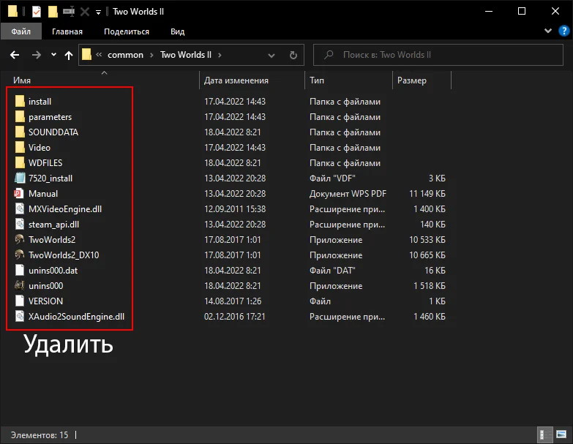This screenshot has width=573, height=444.
Task: Sort by the Дата изменения column header
Action: (236, 80)
